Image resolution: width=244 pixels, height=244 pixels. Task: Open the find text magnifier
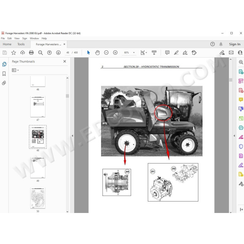[40, 53]
